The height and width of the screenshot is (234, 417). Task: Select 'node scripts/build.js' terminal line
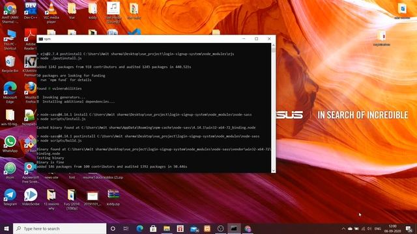[61, 140]
